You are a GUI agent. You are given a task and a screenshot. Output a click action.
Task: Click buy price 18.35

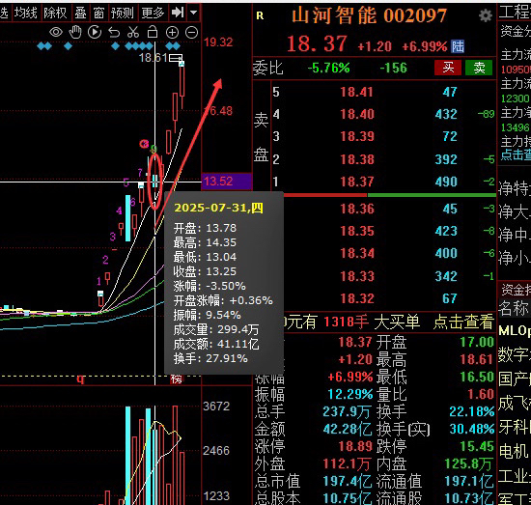pyautogui.click(x=357, y=232)
